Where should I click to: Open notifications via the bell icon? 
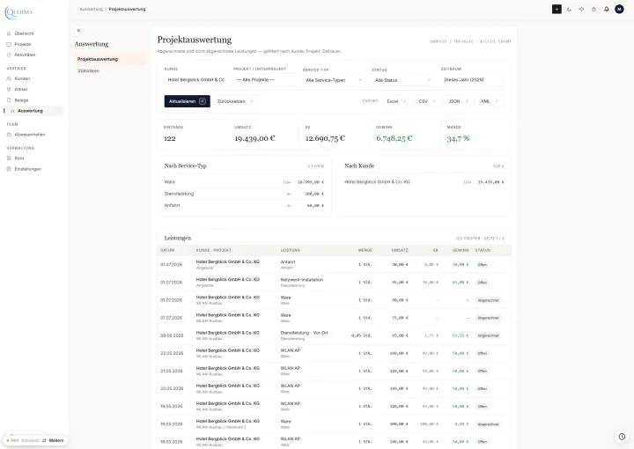coord(606,9)
